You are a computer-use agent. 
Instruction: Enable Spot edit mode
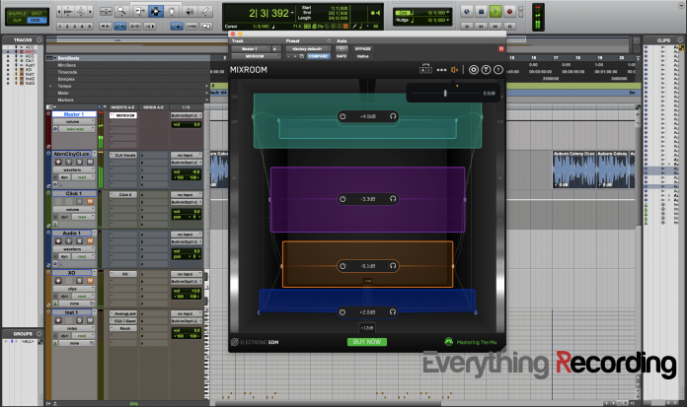coord(37,13)
